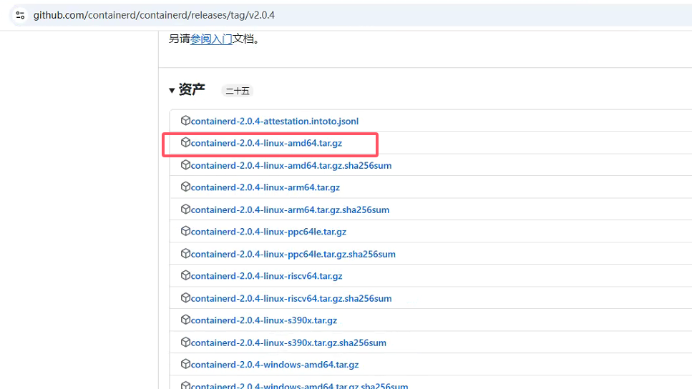Download linux-ppc64le.tar.gz.sha256sum file
Image resolution: width=692 pixels, height=389 pixels.
coord(293,254)
